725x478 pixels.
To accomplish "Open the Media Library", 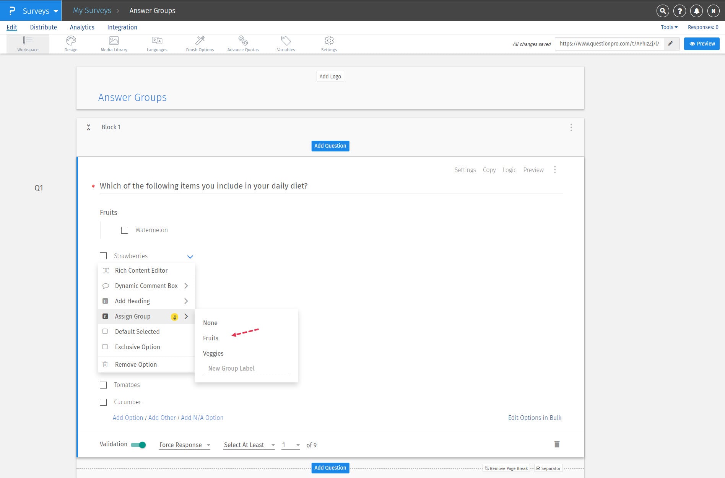I will (114, 43).
